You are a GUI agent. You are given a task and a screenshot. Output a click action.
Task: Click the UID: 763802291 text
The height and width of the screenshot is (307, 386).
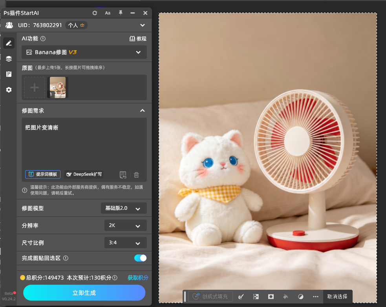coord(40,25)
